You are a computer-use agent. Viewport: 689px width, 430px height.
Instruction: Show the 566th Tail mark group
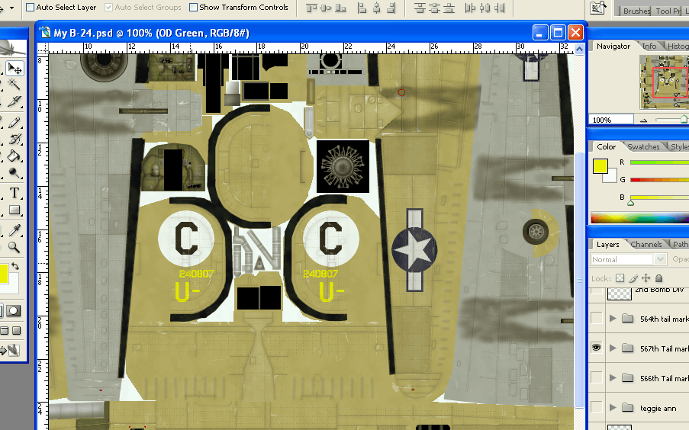(596, 377)
